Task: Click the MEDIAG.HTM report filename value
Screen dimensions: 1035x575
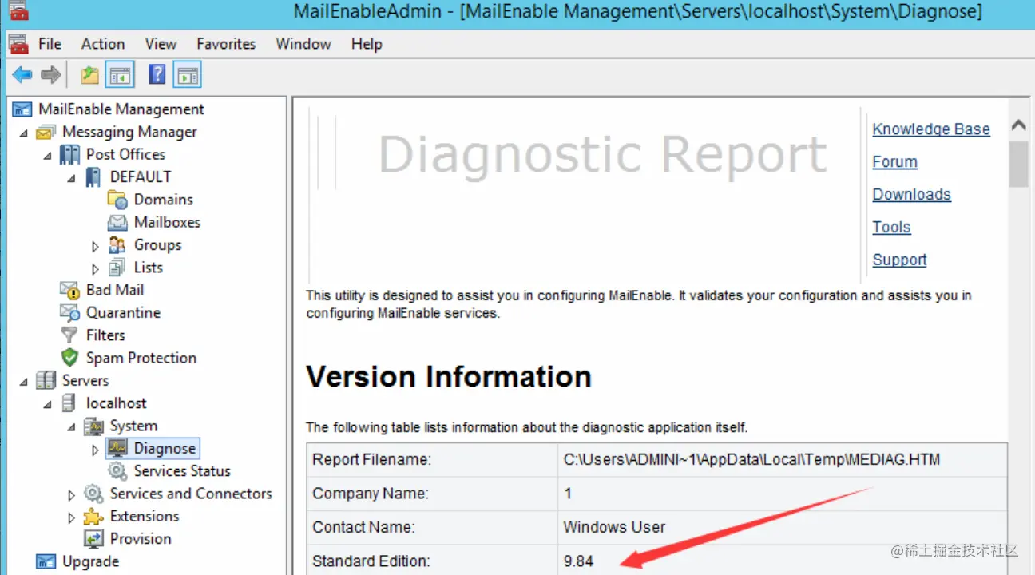Action: 751,459
